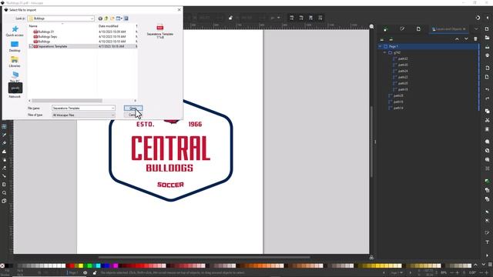Toggle the file preview pane button

[x=126, y=18]
